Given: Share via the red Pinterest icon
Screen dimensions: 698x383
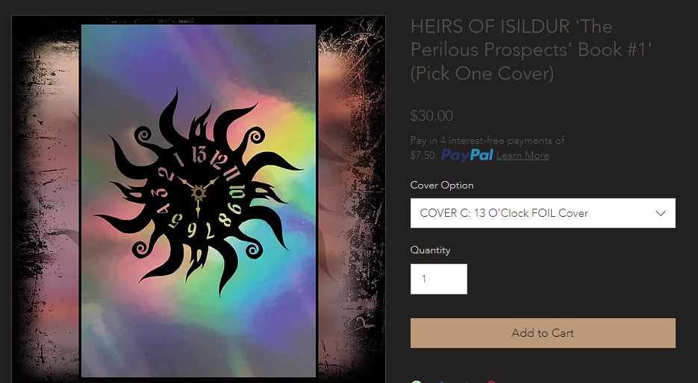Looking at the screenshot, I should tap(491, 382).
